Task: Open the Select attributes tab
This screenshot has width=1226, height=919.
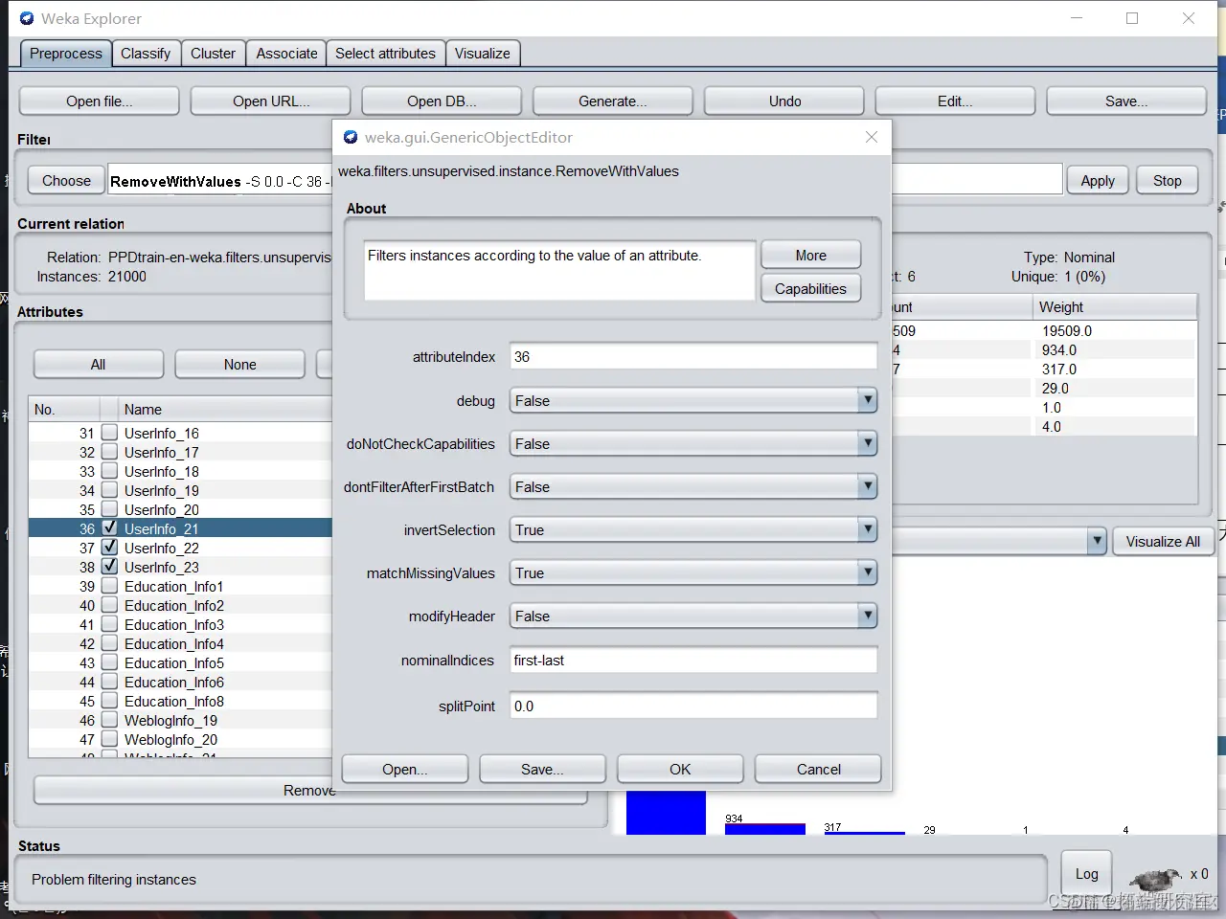Action: 385,54
